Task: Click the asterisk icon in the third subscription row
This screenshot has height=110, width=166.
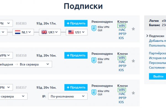Action: pyautogui.click(x=133, y=93)
